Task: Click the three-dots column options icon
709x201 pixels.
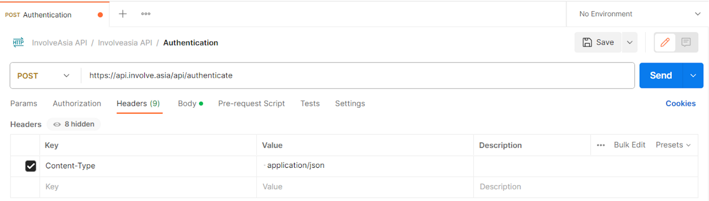Action: pyautogui.click(x=600, y=145)
